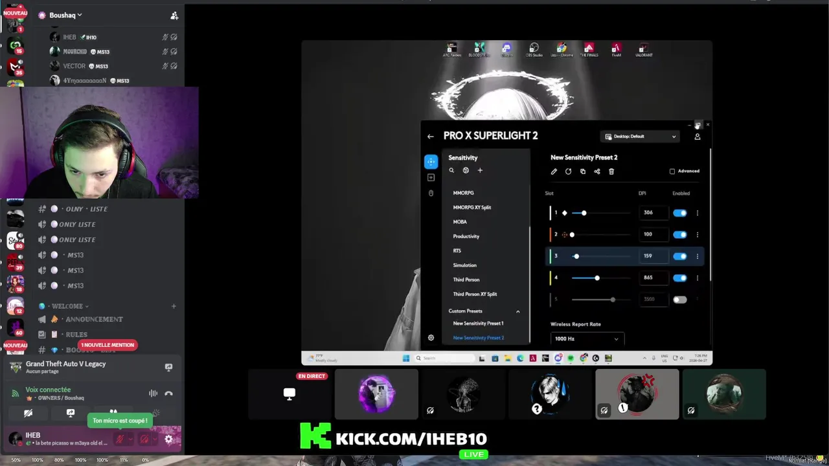Open THE FINALS desktop shortcut
The width and height of the screenshot is (829, 466).
tap(589, 50)
